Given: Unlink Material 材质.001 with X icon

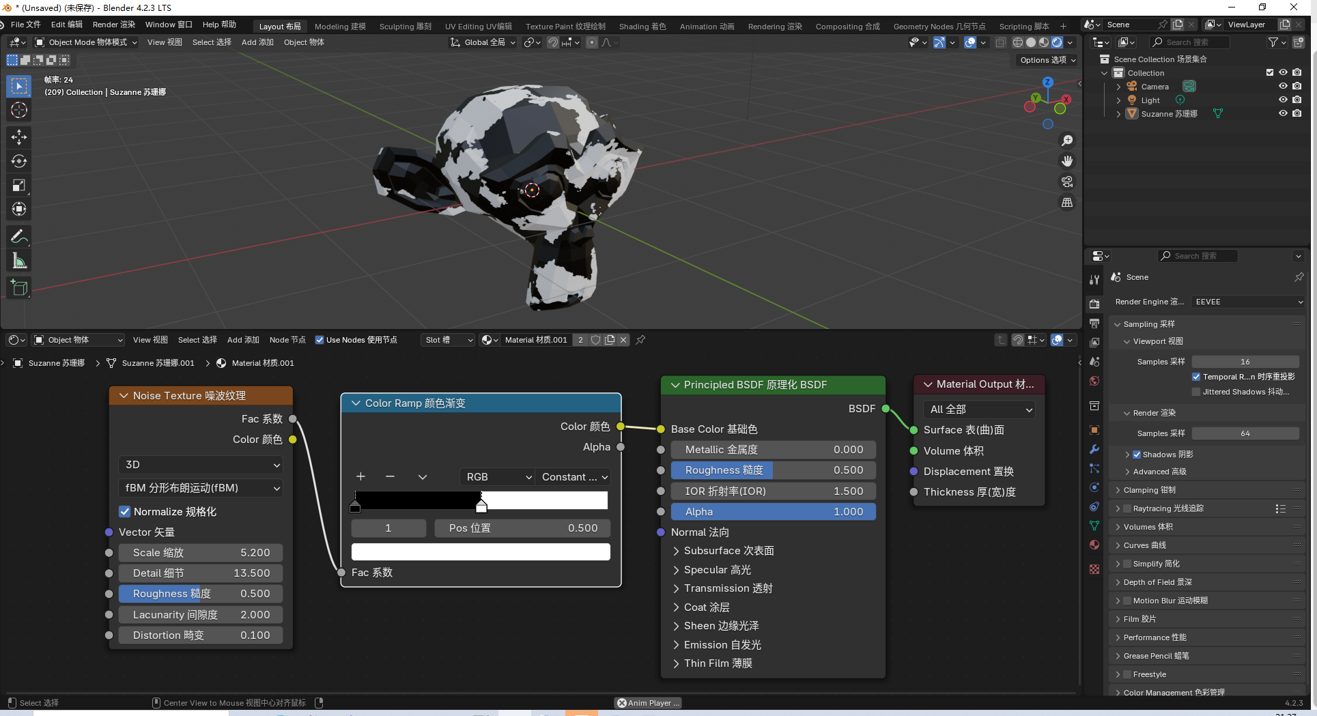Looking at the screenshot, I should pyautogui.click(x=623, y=340).
